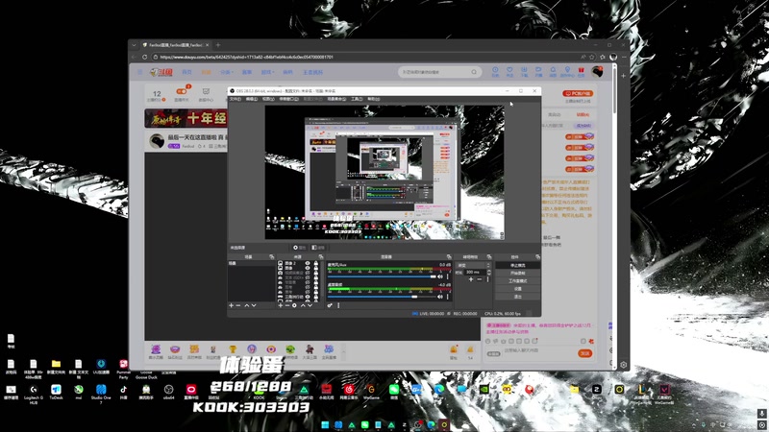Viewport: 769px width, 432px height.
Task: Move scene down in OBS Scenes panel
Action: [x=254, y=305]
